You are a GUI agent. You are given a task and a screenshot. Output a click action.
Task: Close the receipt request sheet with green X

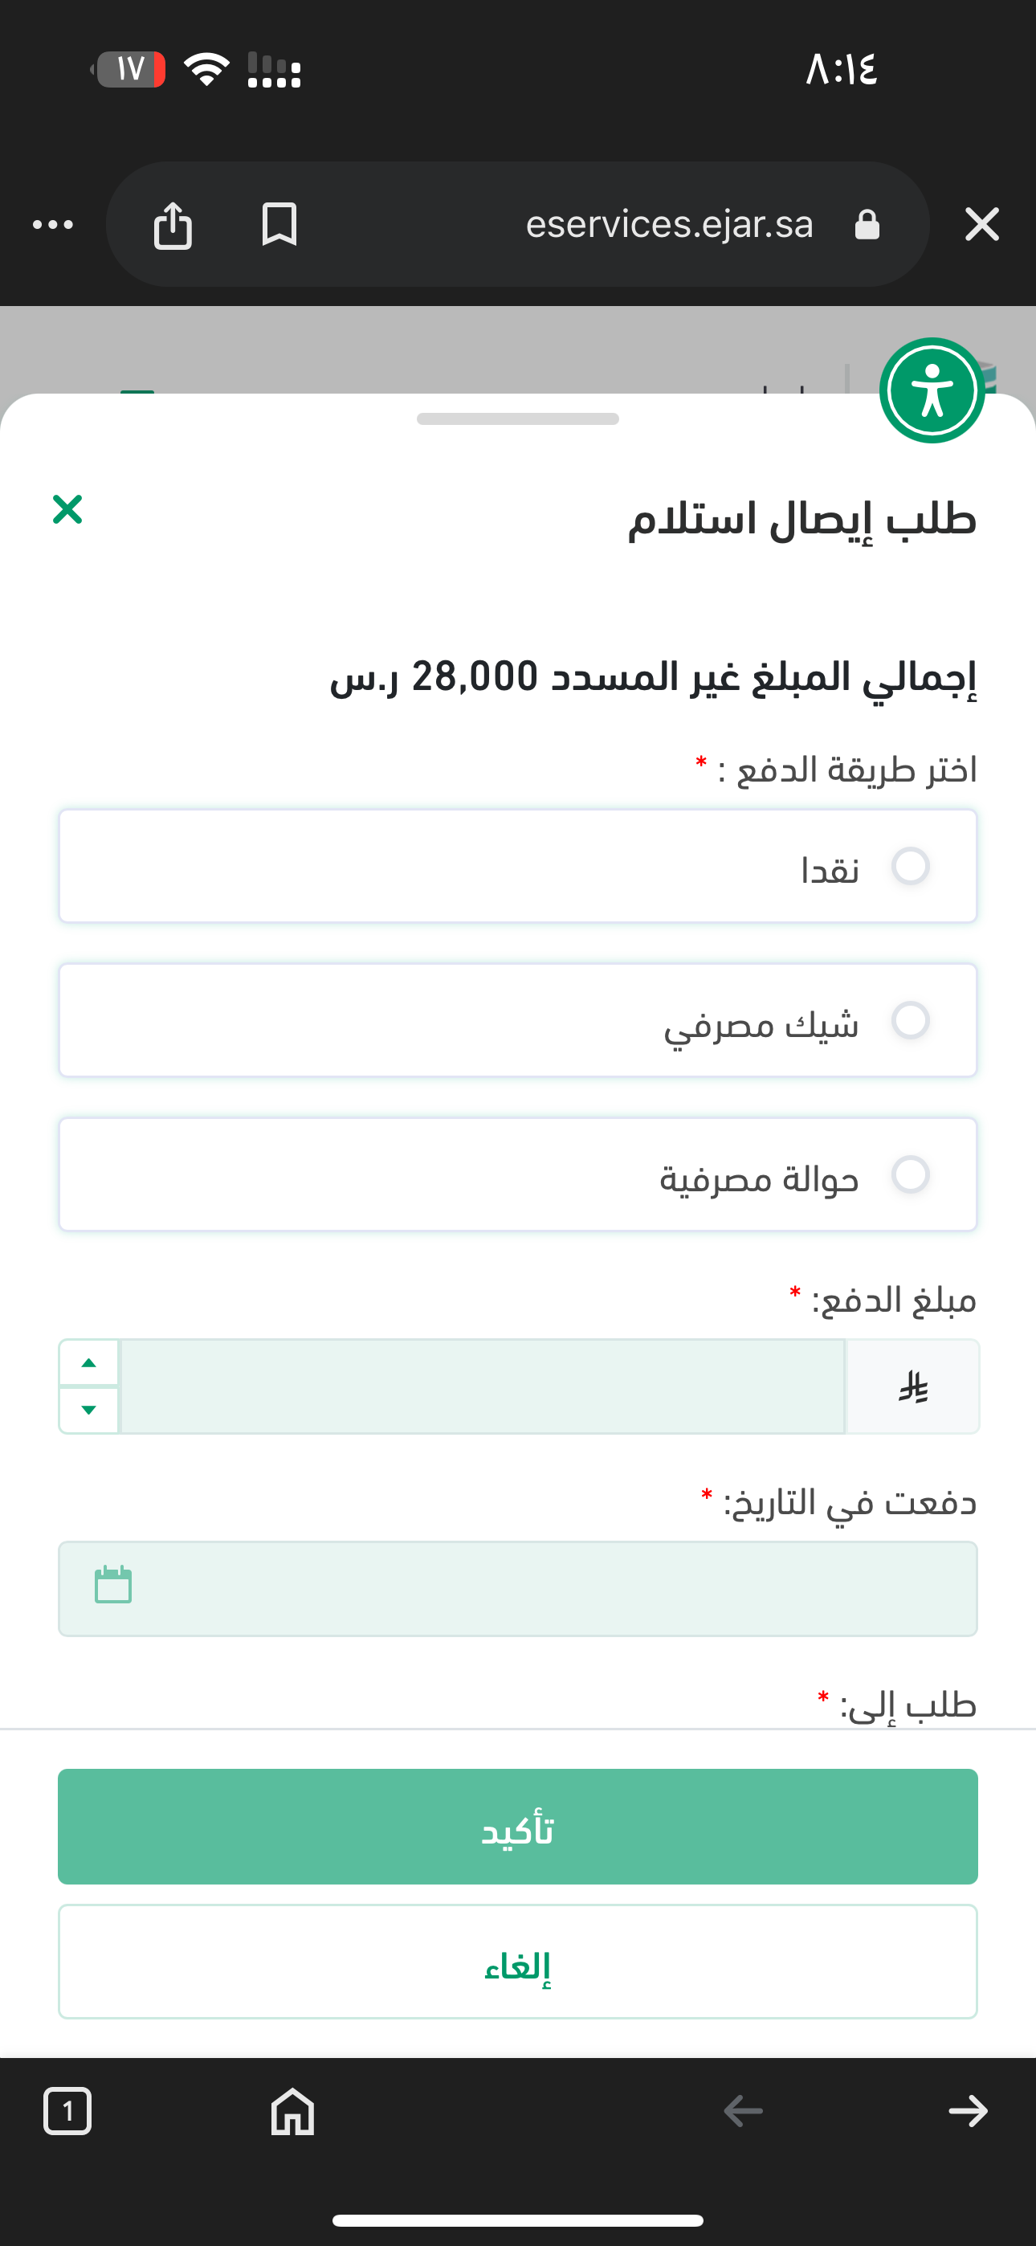click(x=67, y=509)
